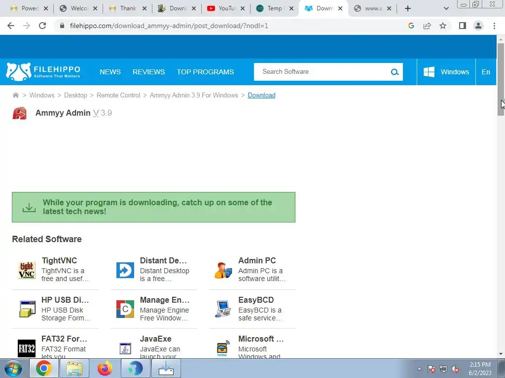Reload the FileHippo page
The height and width of the screenshot is (378, 505).
(42, 26)
